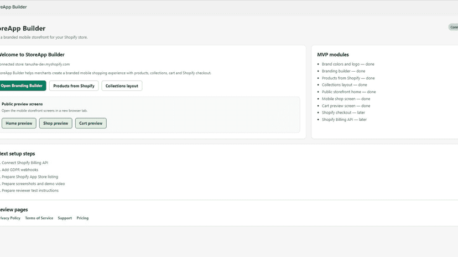Open the Collections layout page
The height and width of the screenshot is (257, 458).
pyautogui.click(x=122, y=85)
